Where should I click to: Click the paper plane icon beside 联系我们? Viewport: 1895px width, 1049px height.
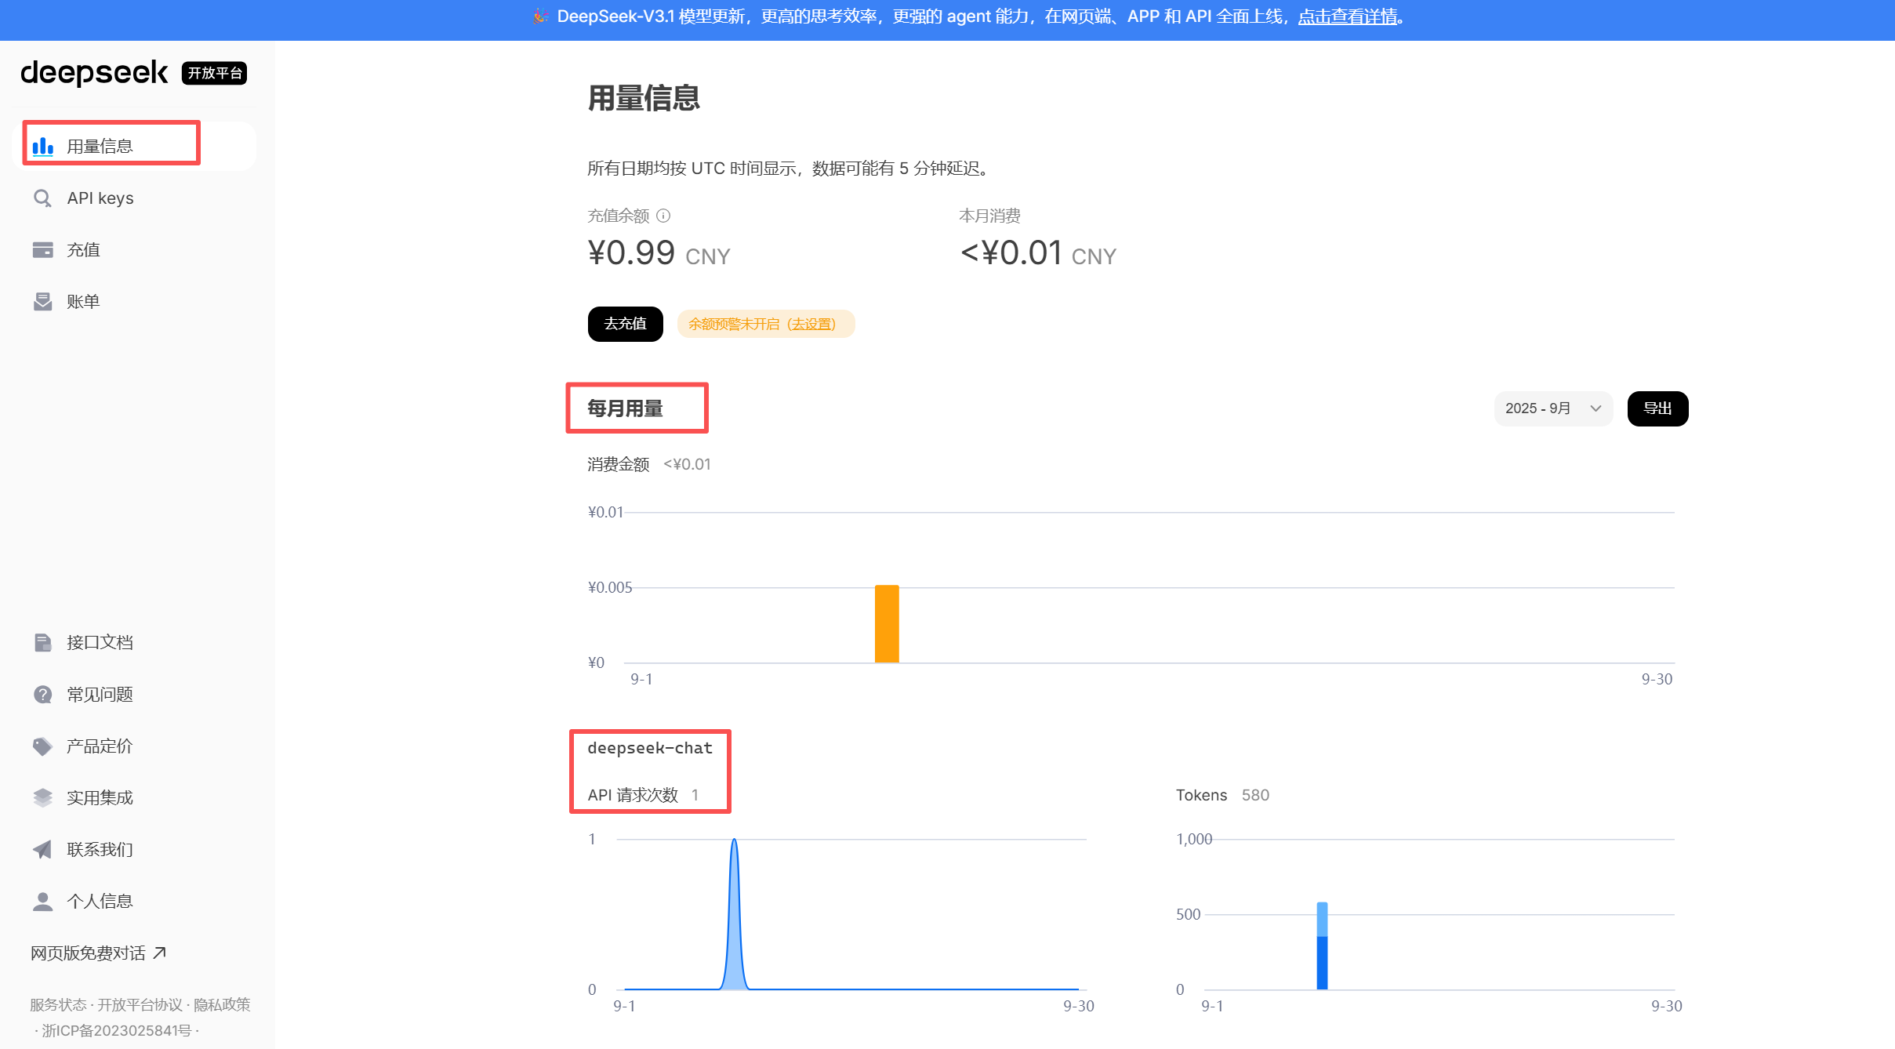[x=42, y=850]
